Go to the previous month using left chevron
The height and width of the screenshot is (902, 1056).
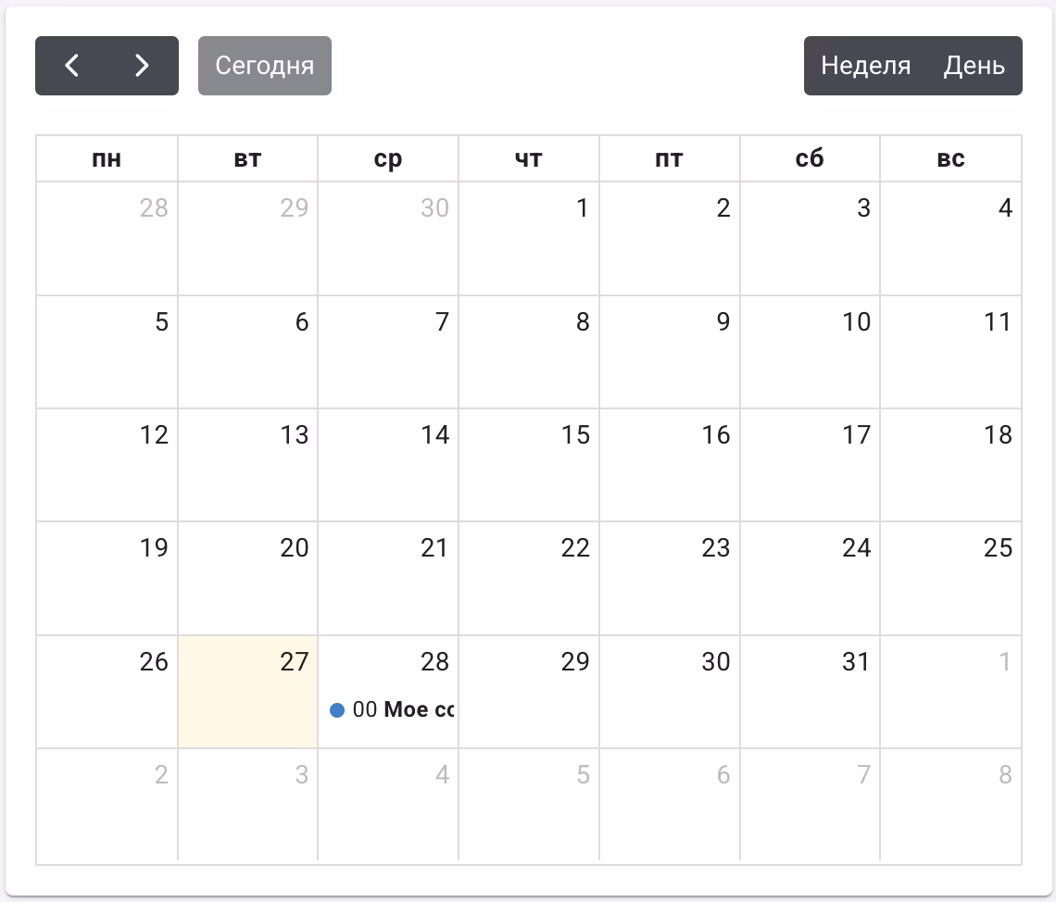coord(71,66)
